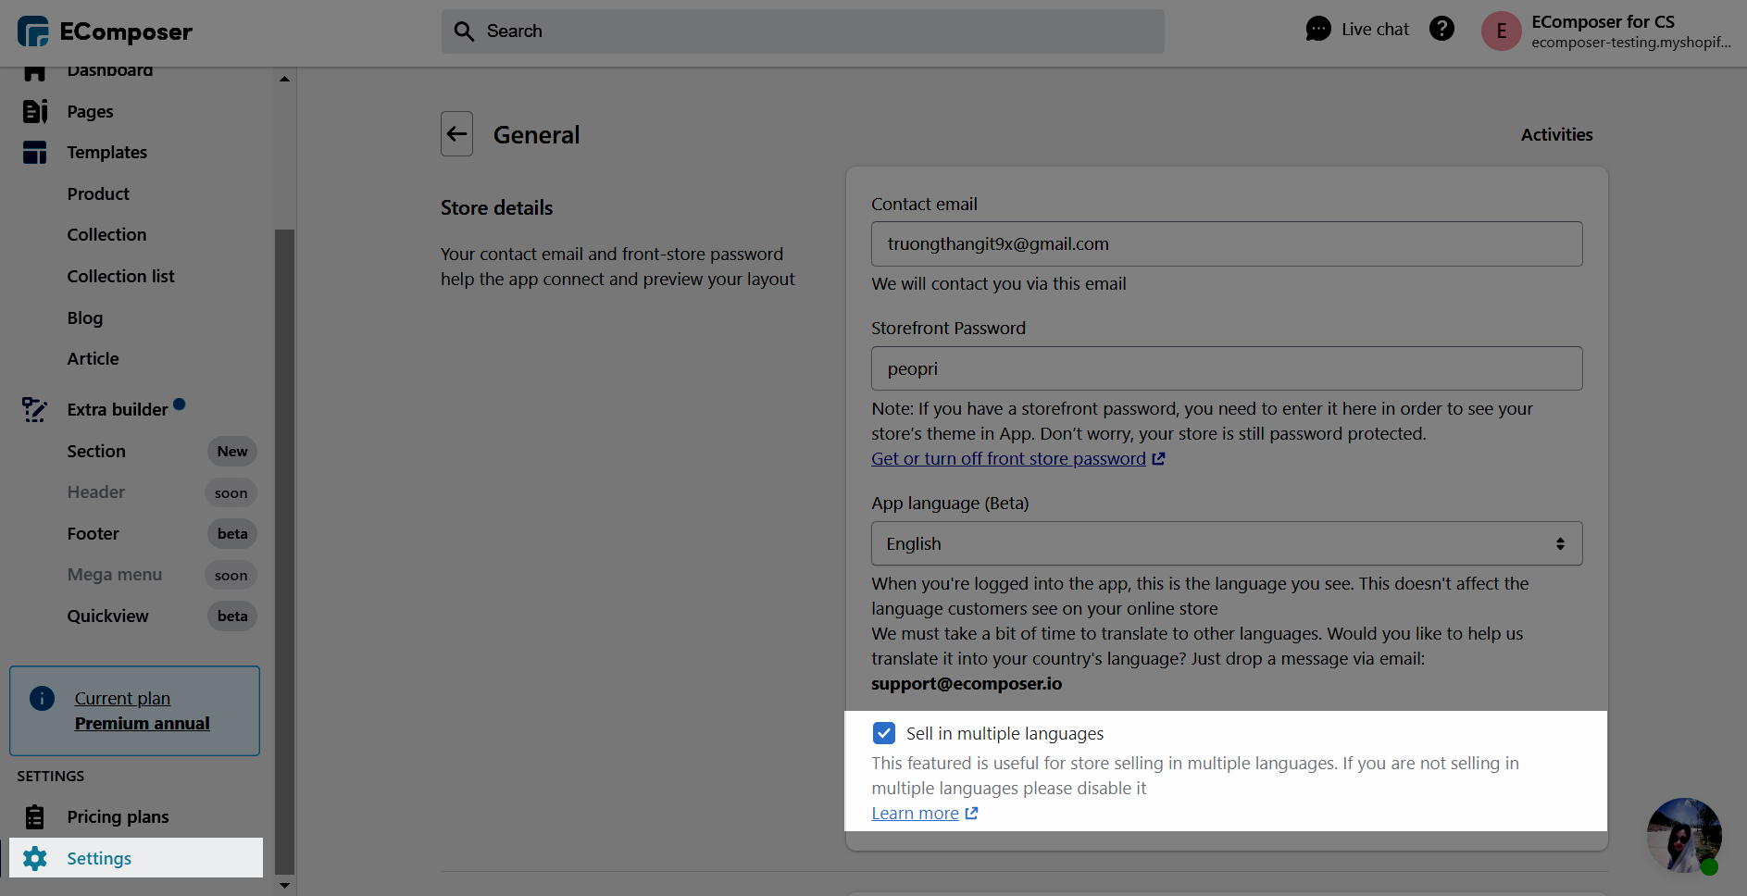Open Live chat
Viewport: 1747px width, 896px height.
[1357, 29]
